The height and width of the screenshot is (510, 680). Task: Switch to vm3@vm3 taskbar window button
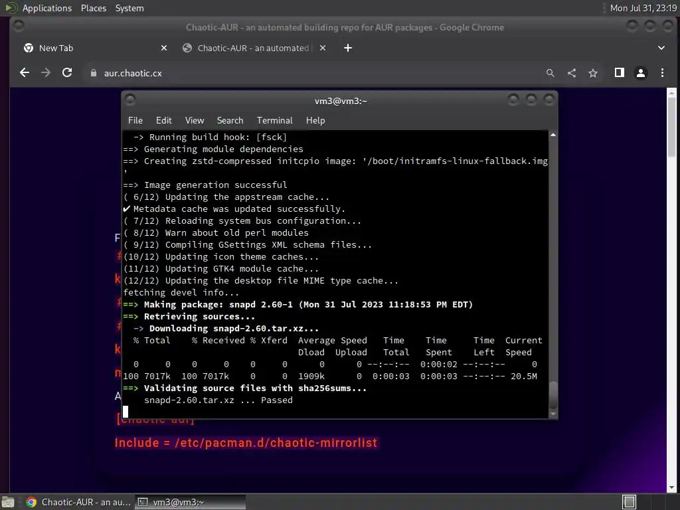point(191,502)
